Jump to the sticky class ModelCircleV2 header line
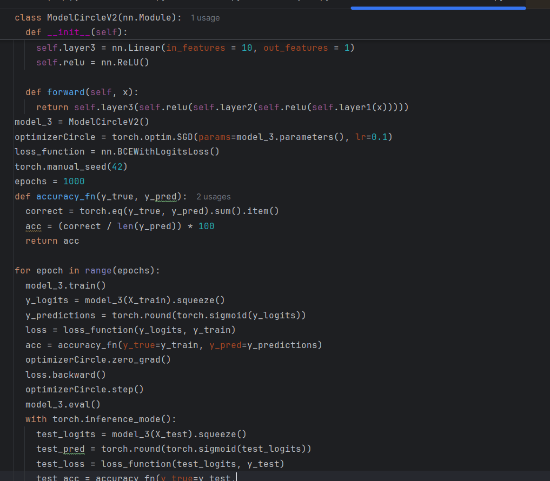 pos(98,18)
